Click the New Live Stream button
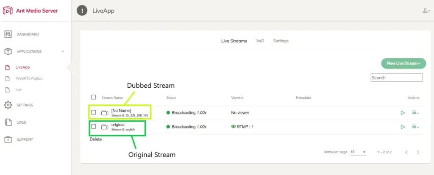Screen dimensions: 434x175 coord(403,64)
